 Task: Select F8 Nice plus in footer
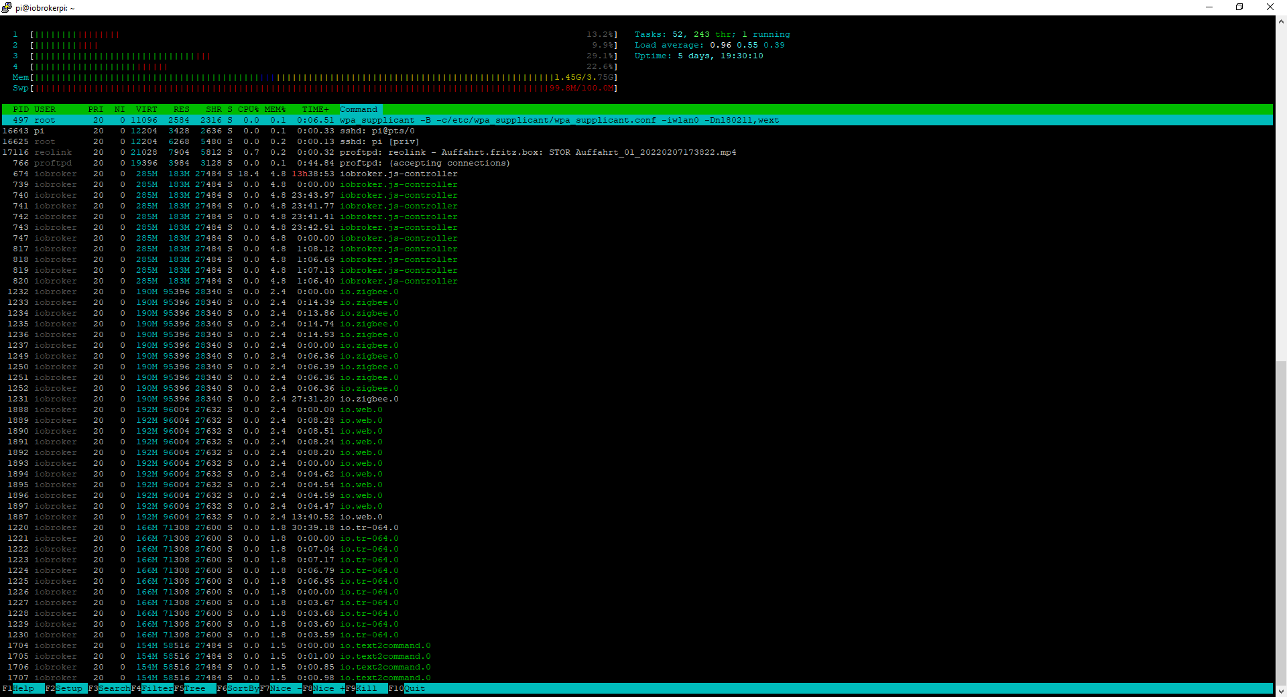(x=324, y=688)
